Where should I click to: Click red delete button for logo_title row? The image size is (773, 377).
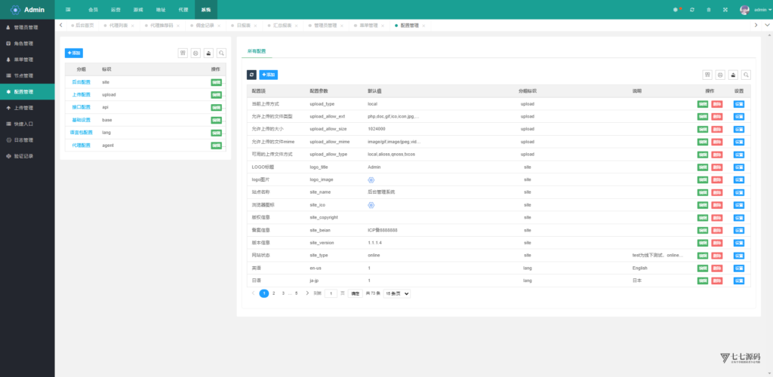tap(717, 167)
